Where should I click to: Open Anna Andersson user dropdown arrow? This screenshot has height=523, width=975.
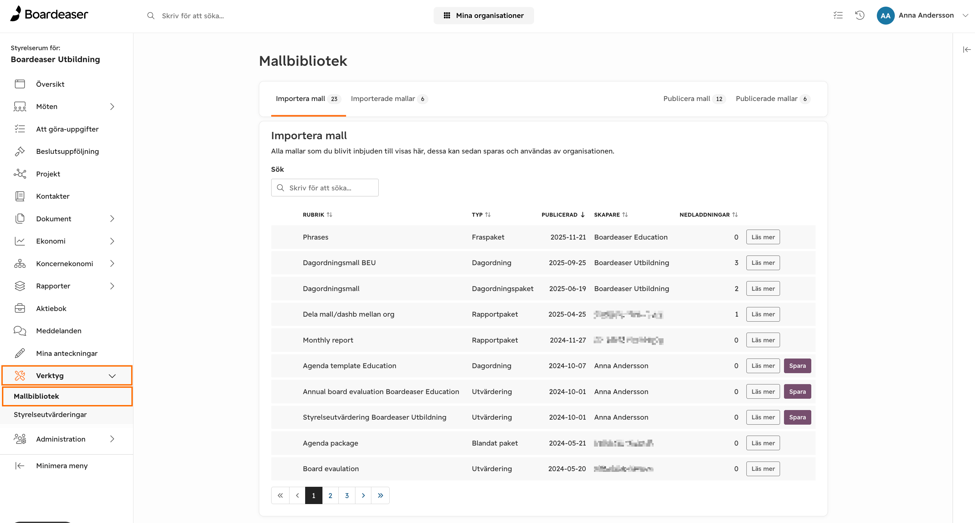coord(965,16)
